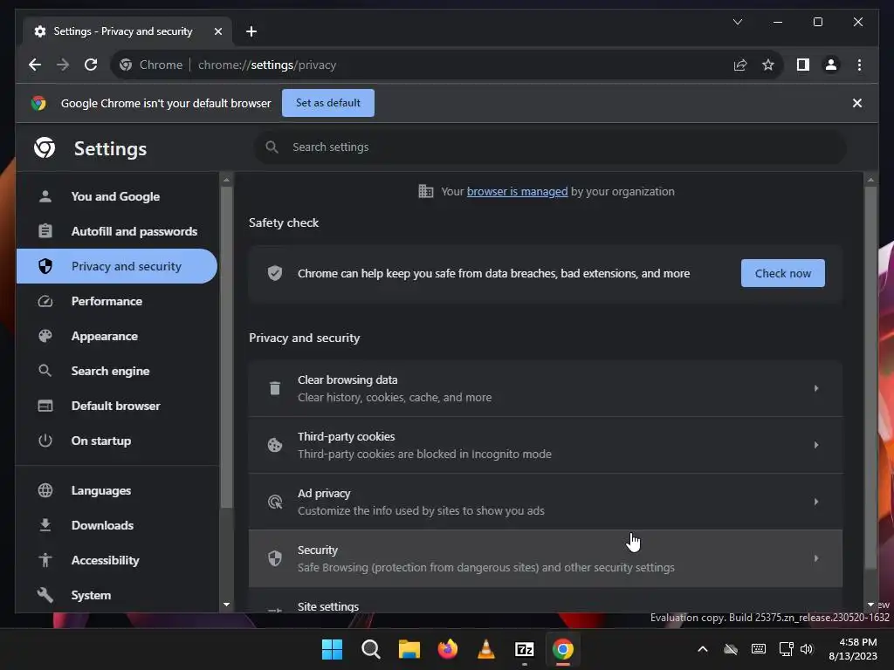
Task: Open File Explorer from taskbar
Action: click(x=409, y=649)
